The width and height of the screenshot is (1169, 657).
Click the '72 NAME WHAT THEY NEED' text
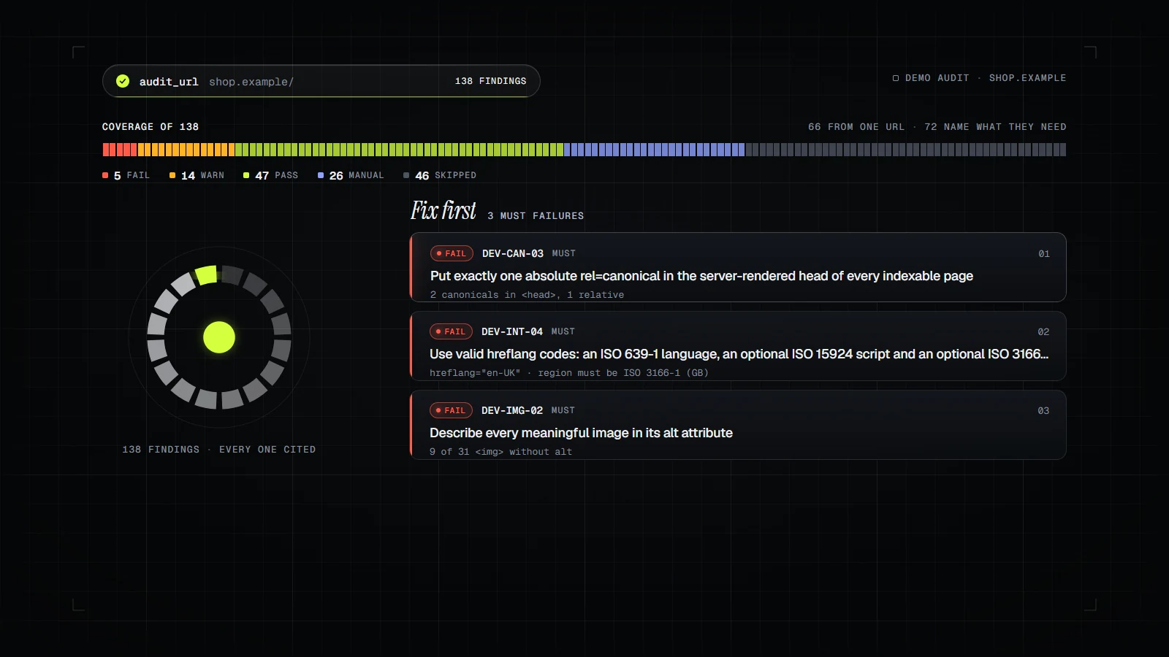point(995,127)
